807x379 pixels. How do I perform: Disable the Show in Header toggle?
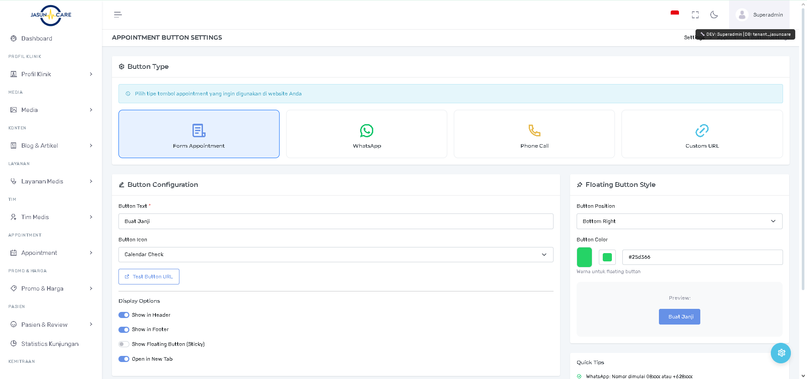click(x=124, y=315)
